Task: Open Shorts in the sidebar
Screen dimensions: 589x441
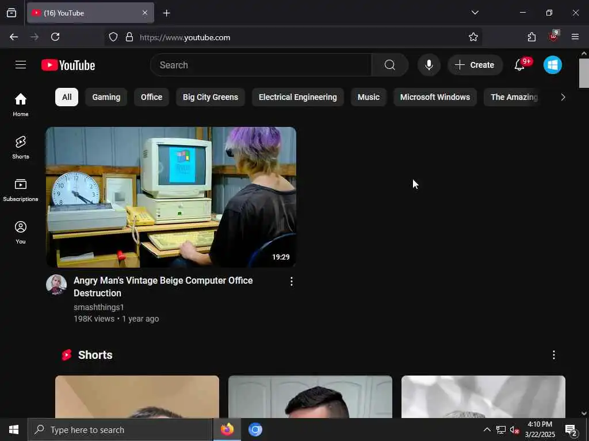Action: [21, 148]
